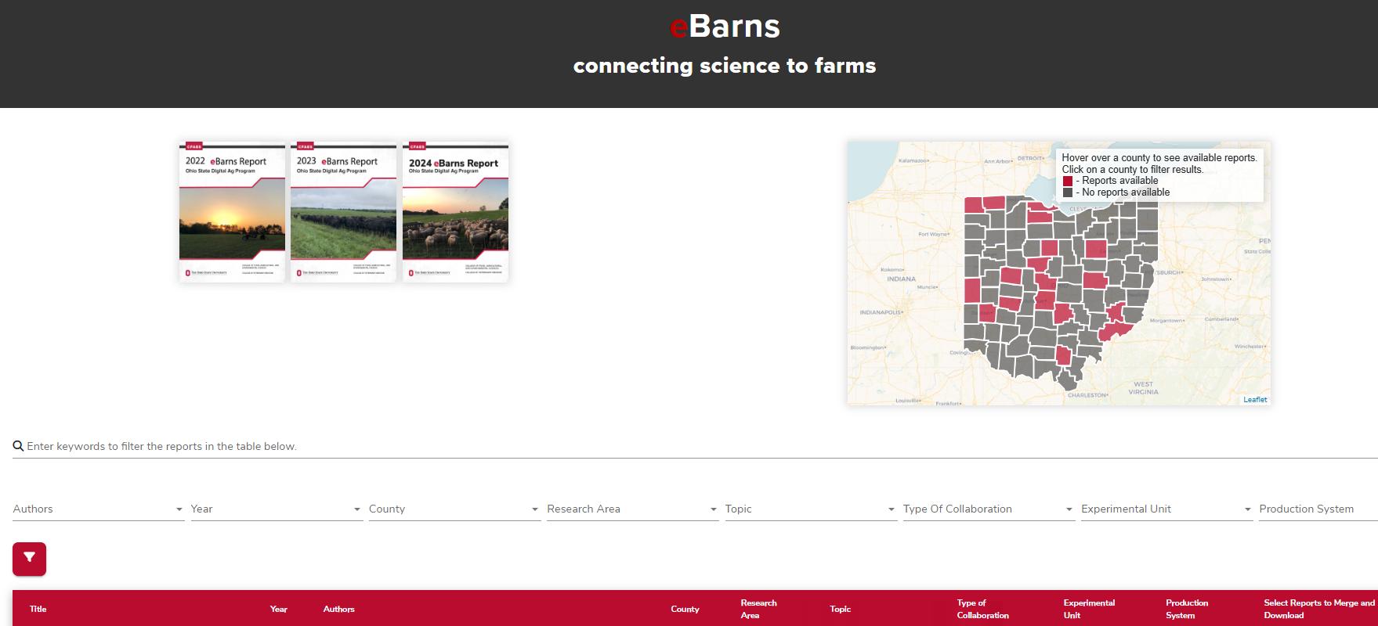This screenshot has height=626, width=1378.
Task: Click the Leaflet attribution link on map
Action: [1255, 400]
